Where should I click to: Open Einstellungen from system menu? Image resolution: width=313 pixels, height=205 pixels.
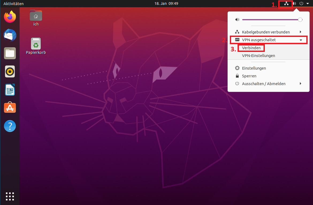(254, 68)
